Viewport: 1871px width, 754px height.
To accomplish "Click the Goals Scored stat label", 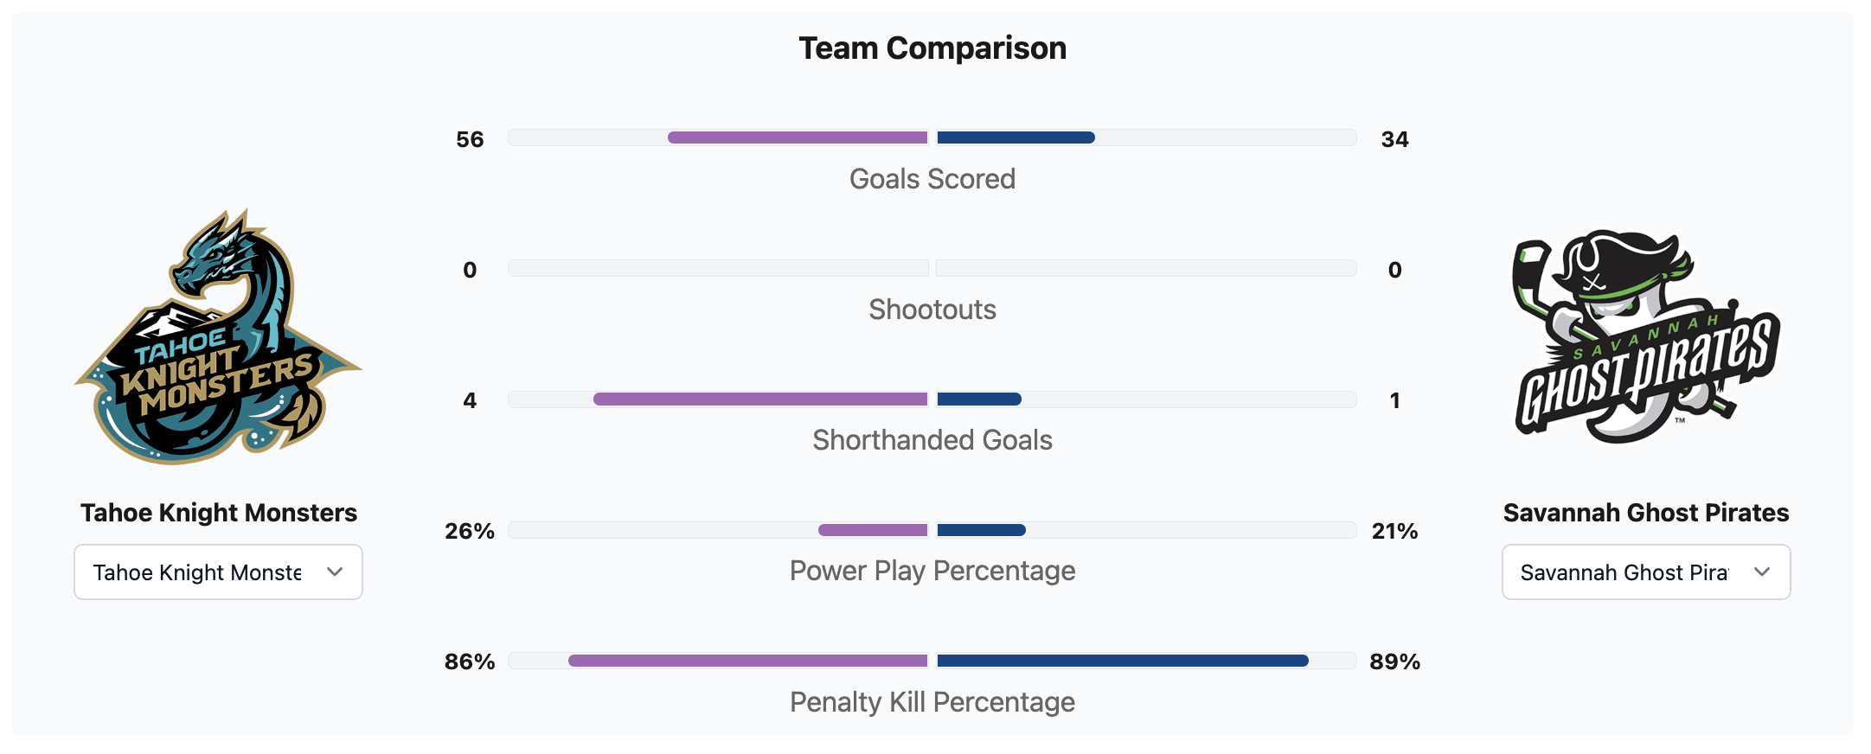I will pyautogui.click(x=932, y=179).
